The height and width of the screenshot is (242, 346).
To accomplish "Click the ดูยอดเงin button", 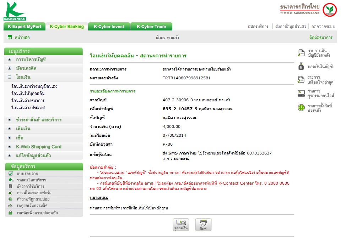I will (x=181, y=225).
